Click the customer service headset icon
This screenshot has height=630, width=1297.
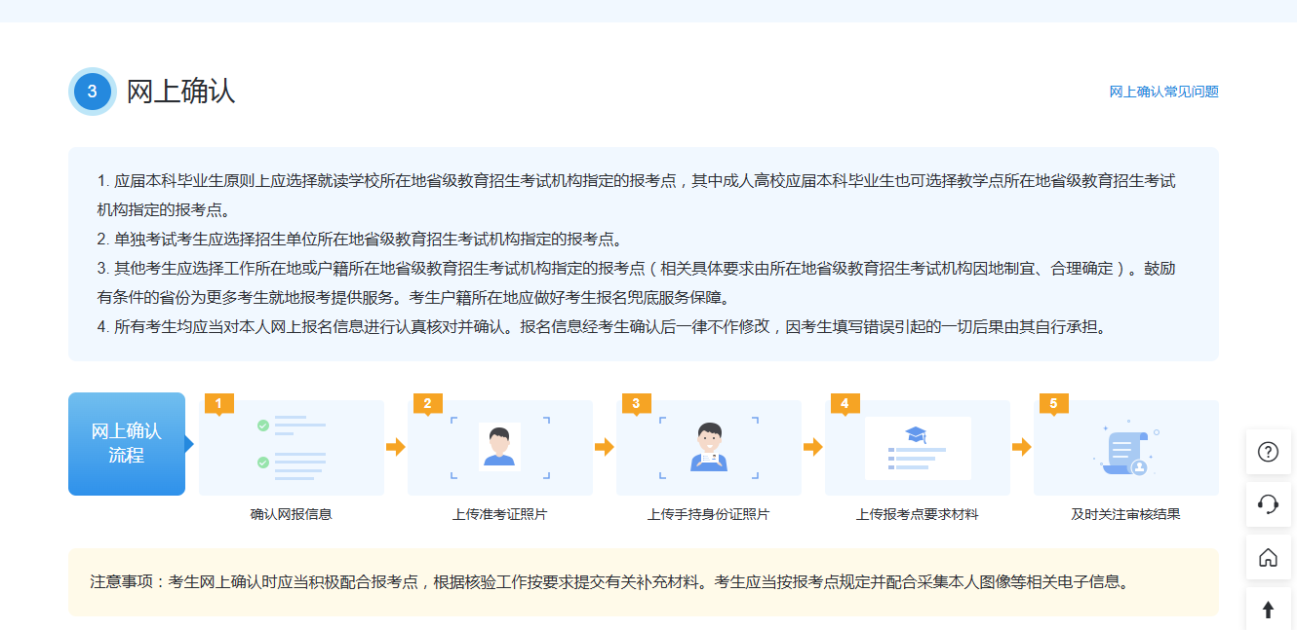tap(1268, 504)
